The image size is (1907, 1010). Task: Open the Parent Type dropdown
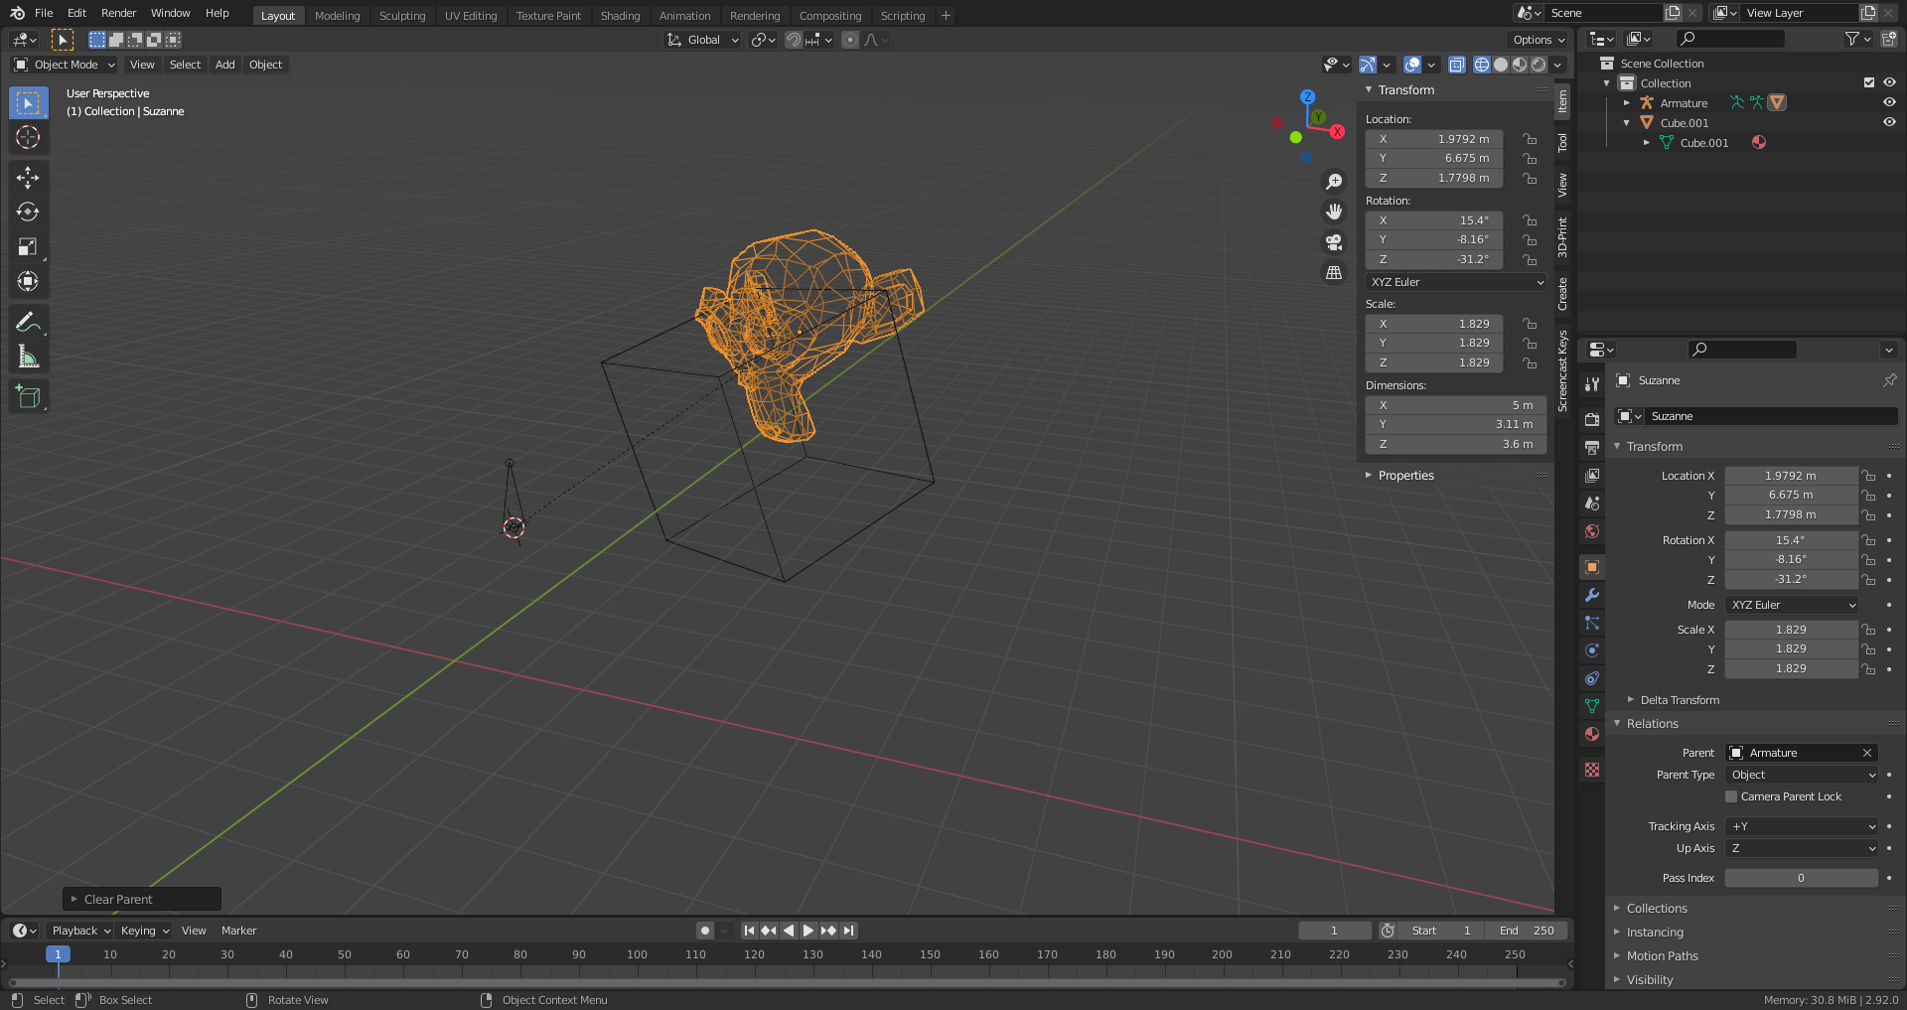pyautogui.click(x=1802, y=775)
